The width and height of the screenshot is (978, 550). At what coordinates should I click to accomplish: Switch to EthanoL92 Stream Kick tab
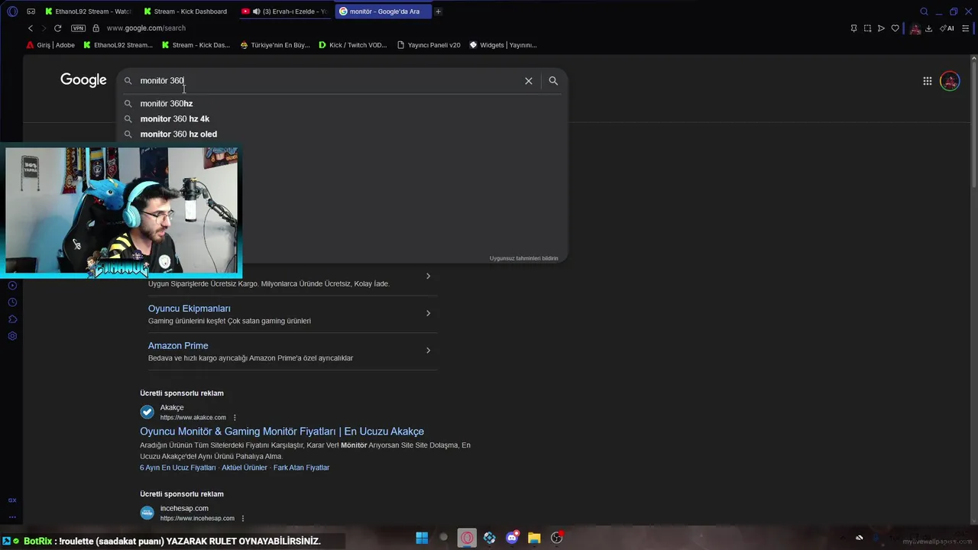pos(89,11)
